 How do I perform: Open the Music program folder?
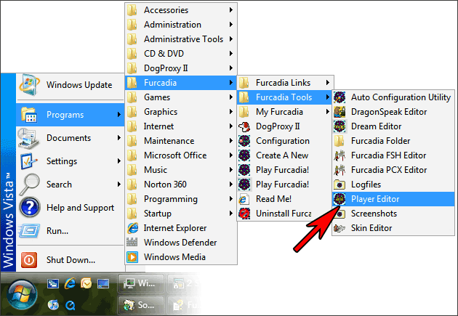pos(181,170)
